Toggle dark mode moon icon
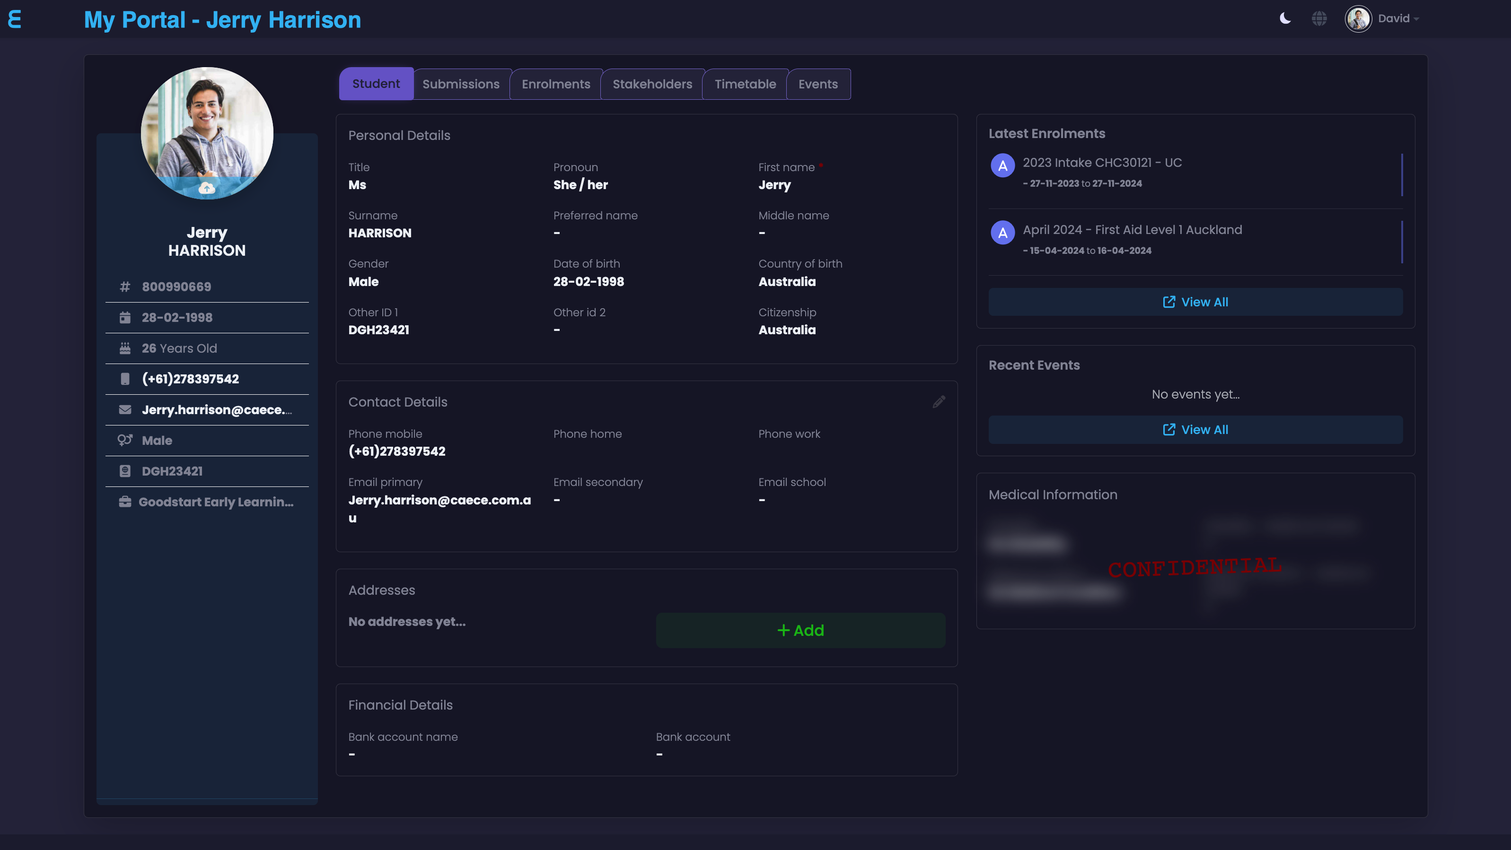 [1284, 19]
